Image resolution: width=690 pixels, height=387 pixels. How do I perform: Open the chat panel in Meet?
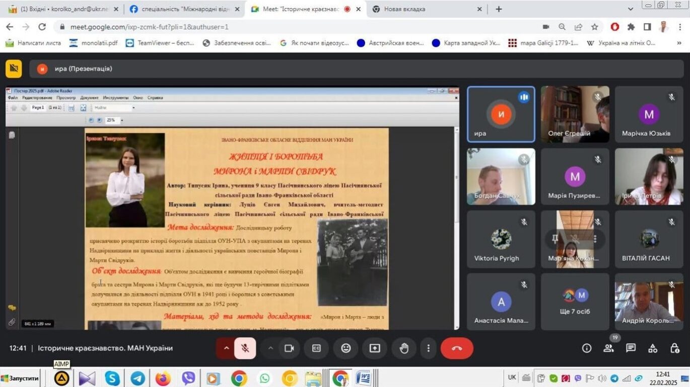[x=631, y=348]
